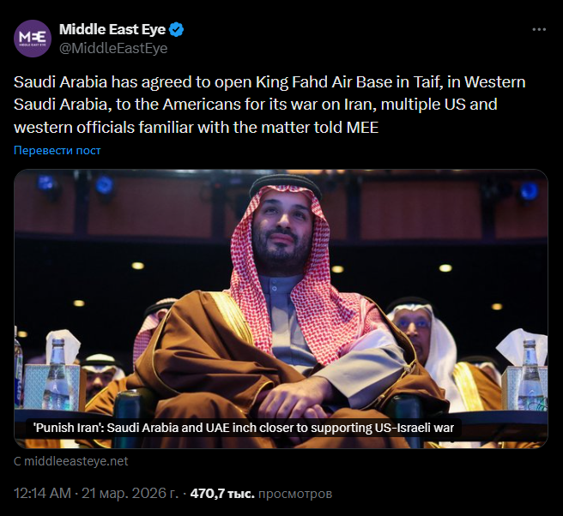Click the 470,7 тыс. views count

coord(221,494)
